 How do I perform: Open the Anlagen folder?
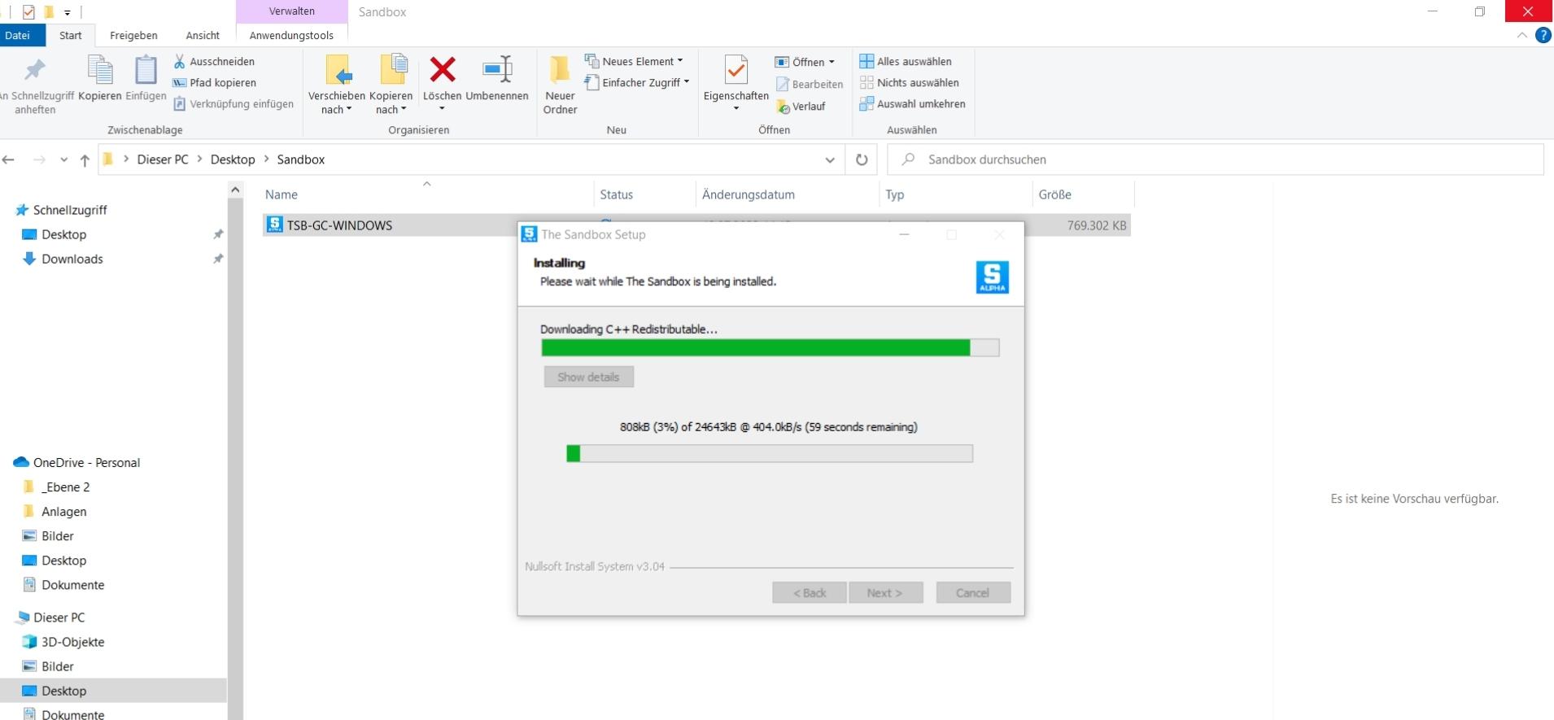63,511
